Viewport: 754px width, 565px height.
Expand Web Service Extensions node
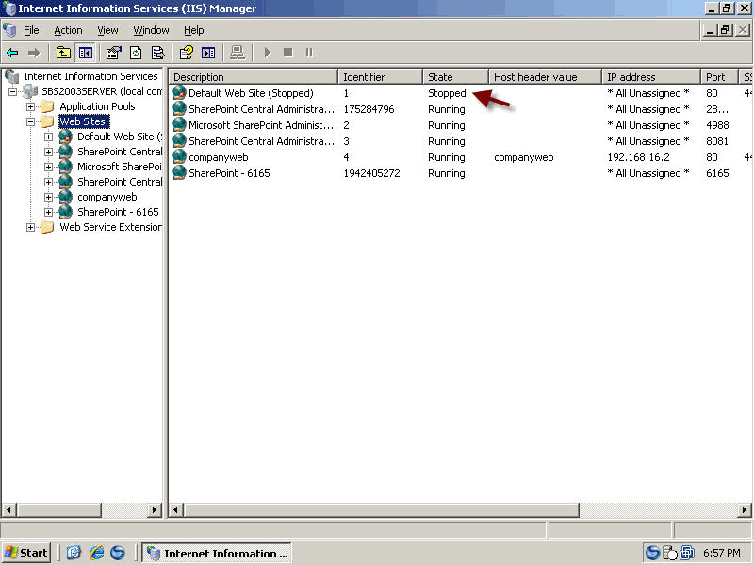click(30, 227)
